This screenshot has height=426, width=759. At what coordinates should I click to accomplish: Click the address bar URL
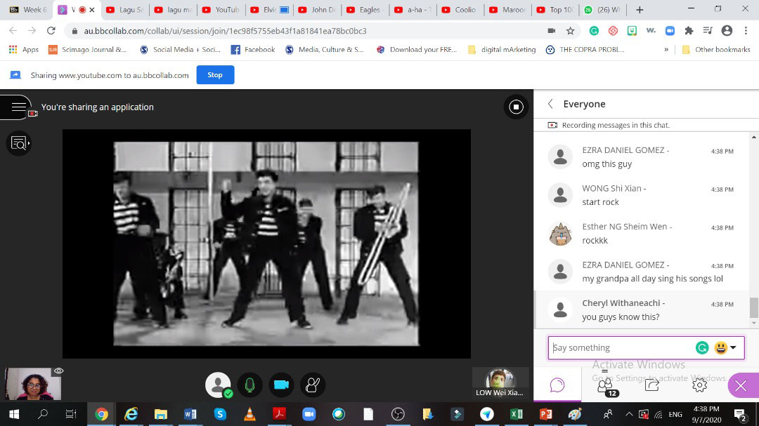click(x=225, y=31)
